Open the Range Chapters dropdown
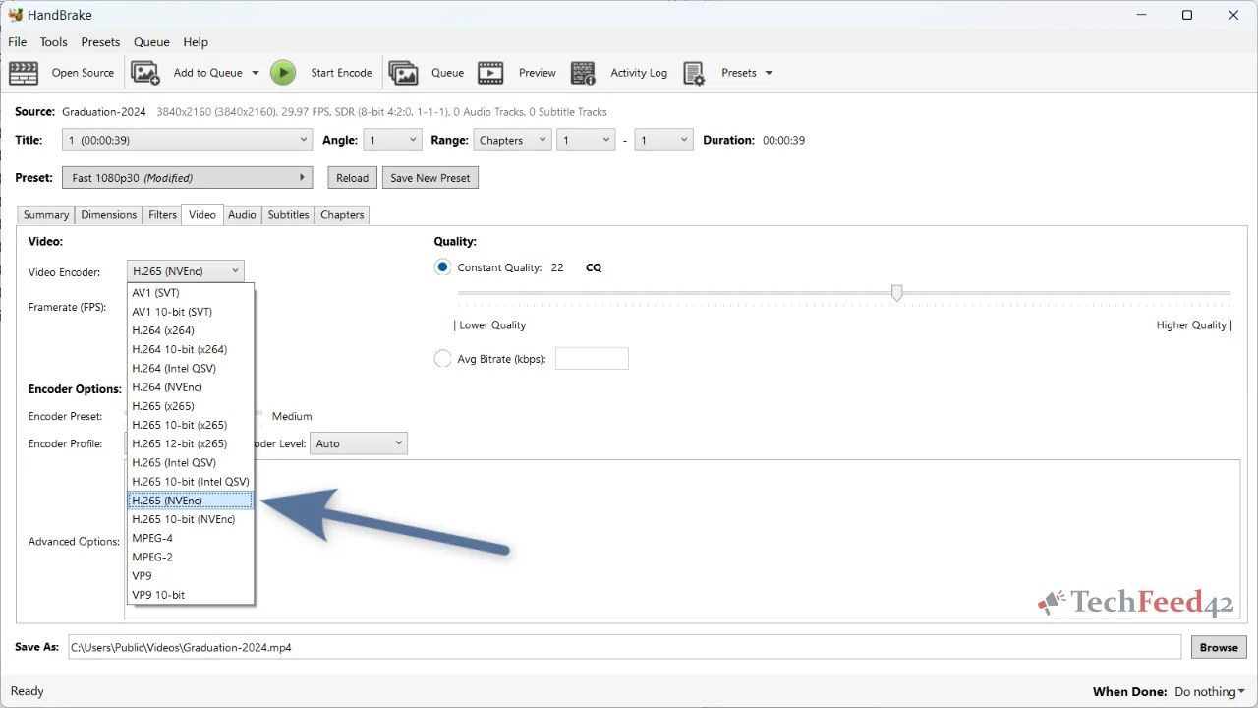Screen dimensions: 1258x708 512,141
